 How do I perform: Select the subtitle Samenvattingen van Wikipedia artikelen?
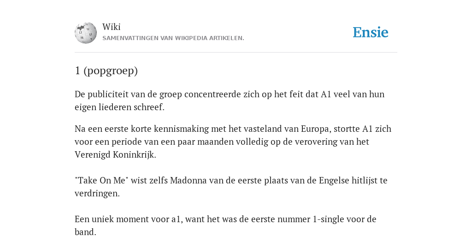point(173,38)
